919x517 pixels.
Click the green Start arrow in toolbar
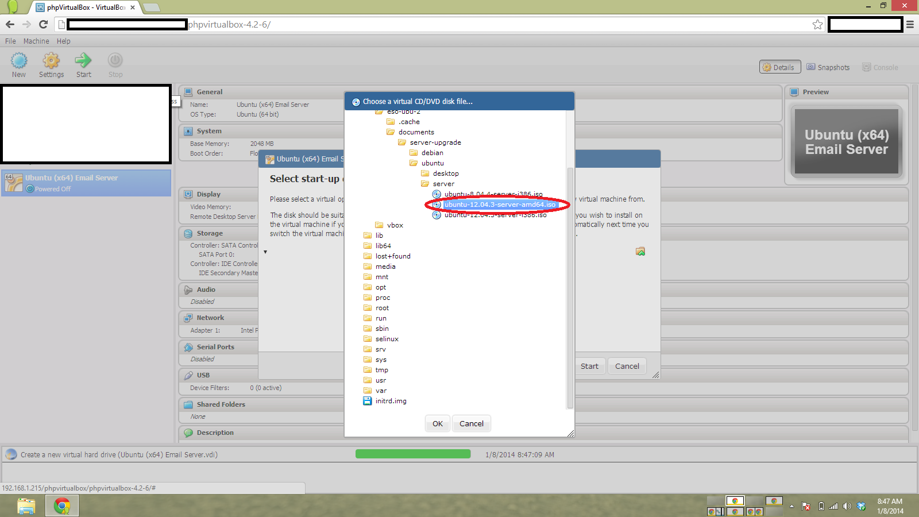83,60
